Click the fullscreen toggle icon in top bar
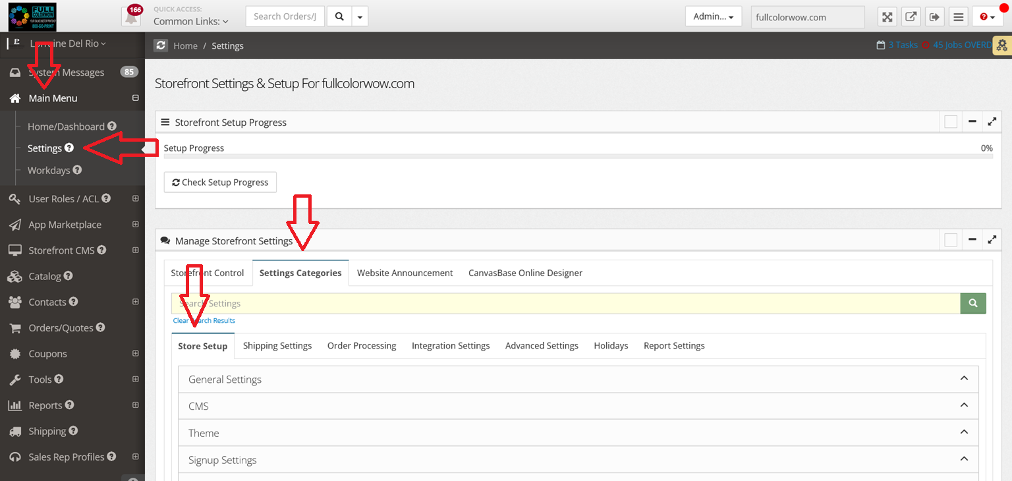Image resolution: width=1012 pixels, height=481 pixels. [887, 16]
